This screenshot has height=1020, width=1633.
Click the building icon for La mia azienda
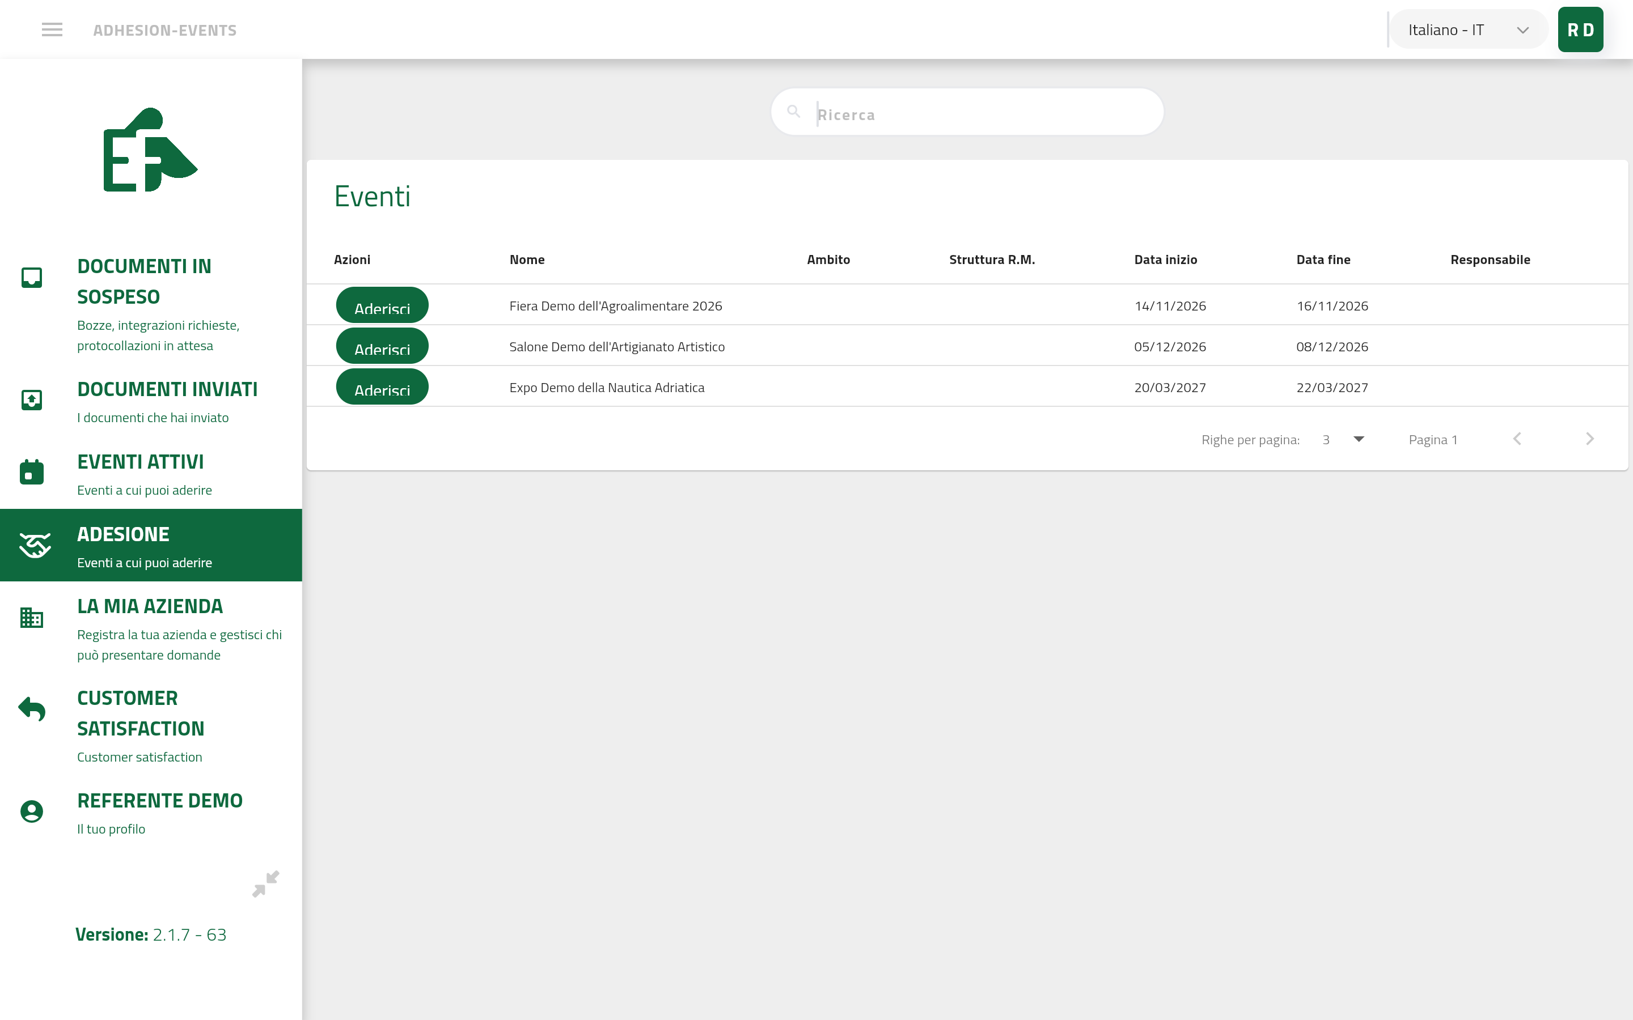(32, 617)
